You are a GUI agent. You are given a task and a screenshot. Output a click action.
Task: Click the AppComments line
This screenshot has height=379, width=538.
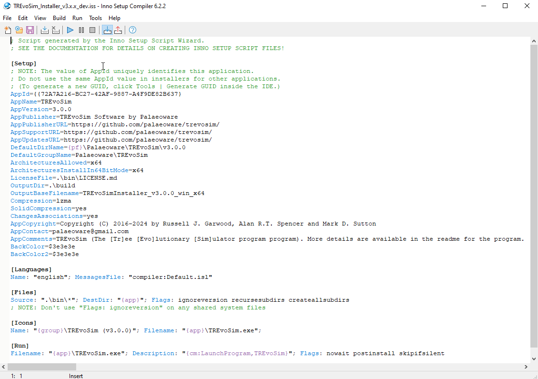pos(267,239)
